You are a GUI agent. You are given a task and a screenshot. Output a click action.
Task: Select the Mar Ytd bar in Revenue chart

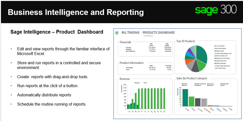[136, 101]
